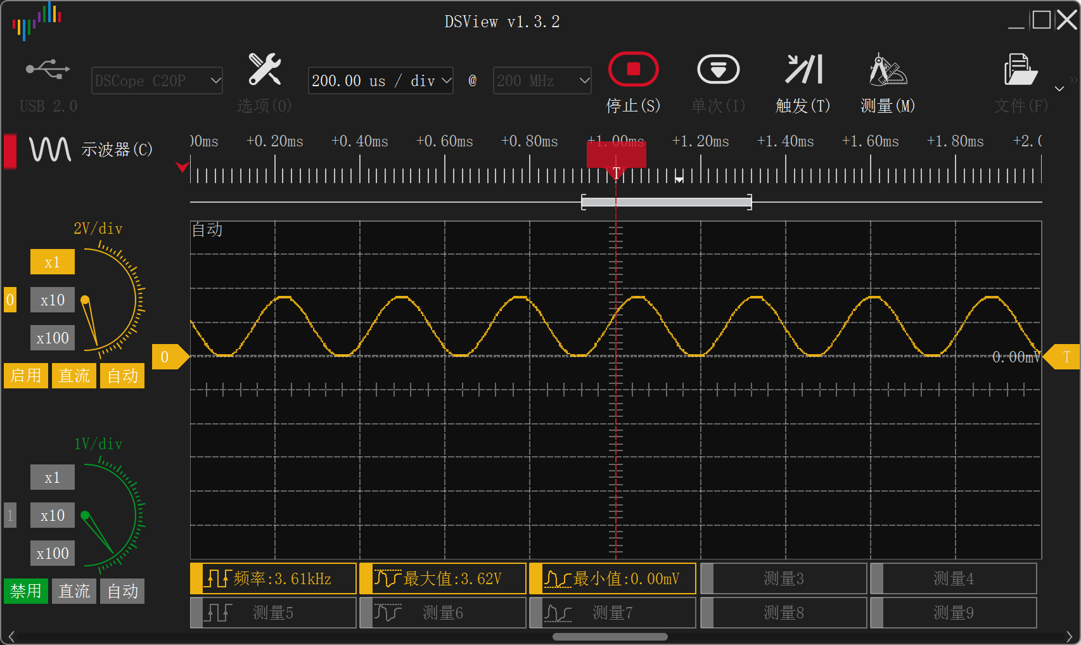The height and width of the screenshot is (645, 1081).
Task: Open the Options (选项) wrench icon
Action: 264,69
